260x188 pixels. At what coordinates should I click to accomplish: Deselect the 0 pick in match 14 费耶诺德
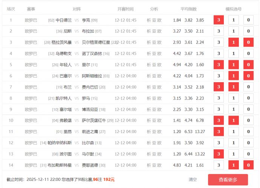click(x=248, y=165)
